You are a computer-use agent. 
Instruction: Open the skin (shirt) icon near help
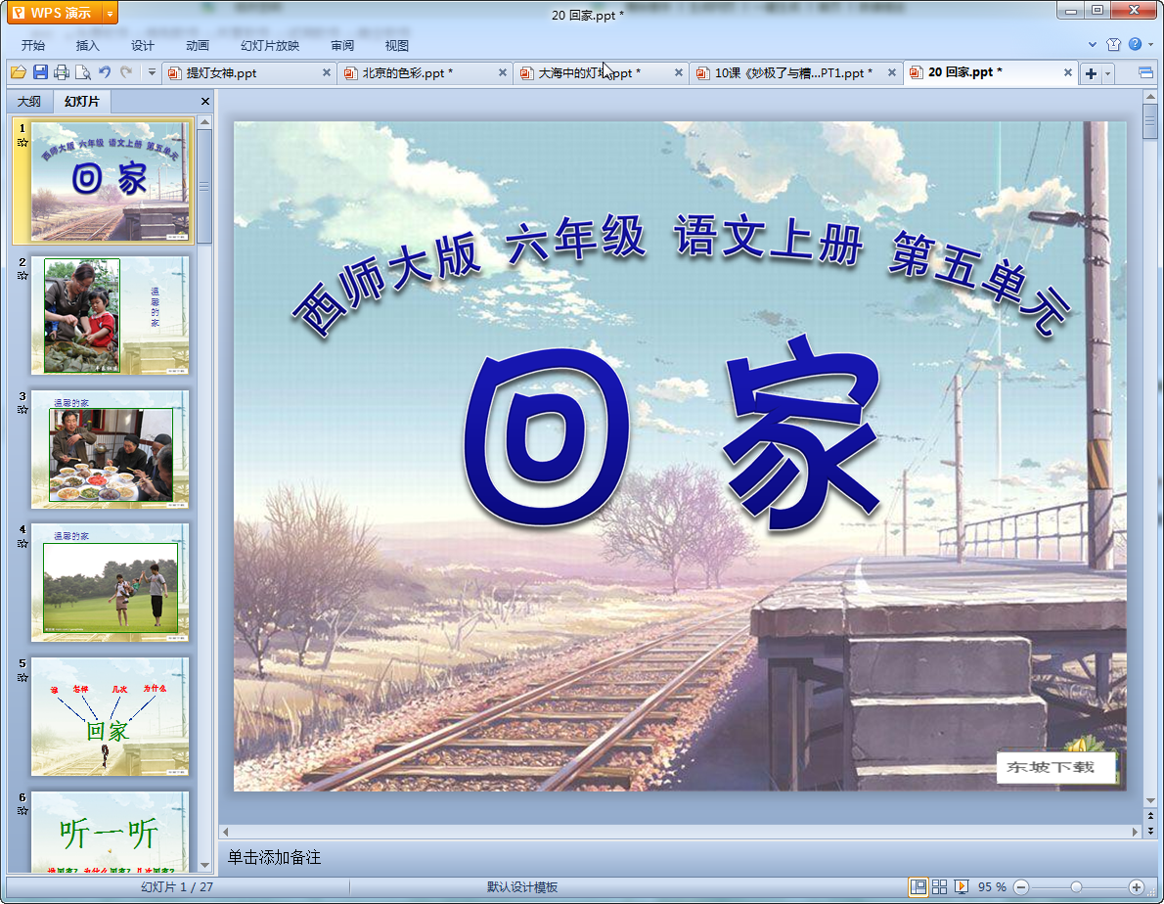pos(1113,45)
